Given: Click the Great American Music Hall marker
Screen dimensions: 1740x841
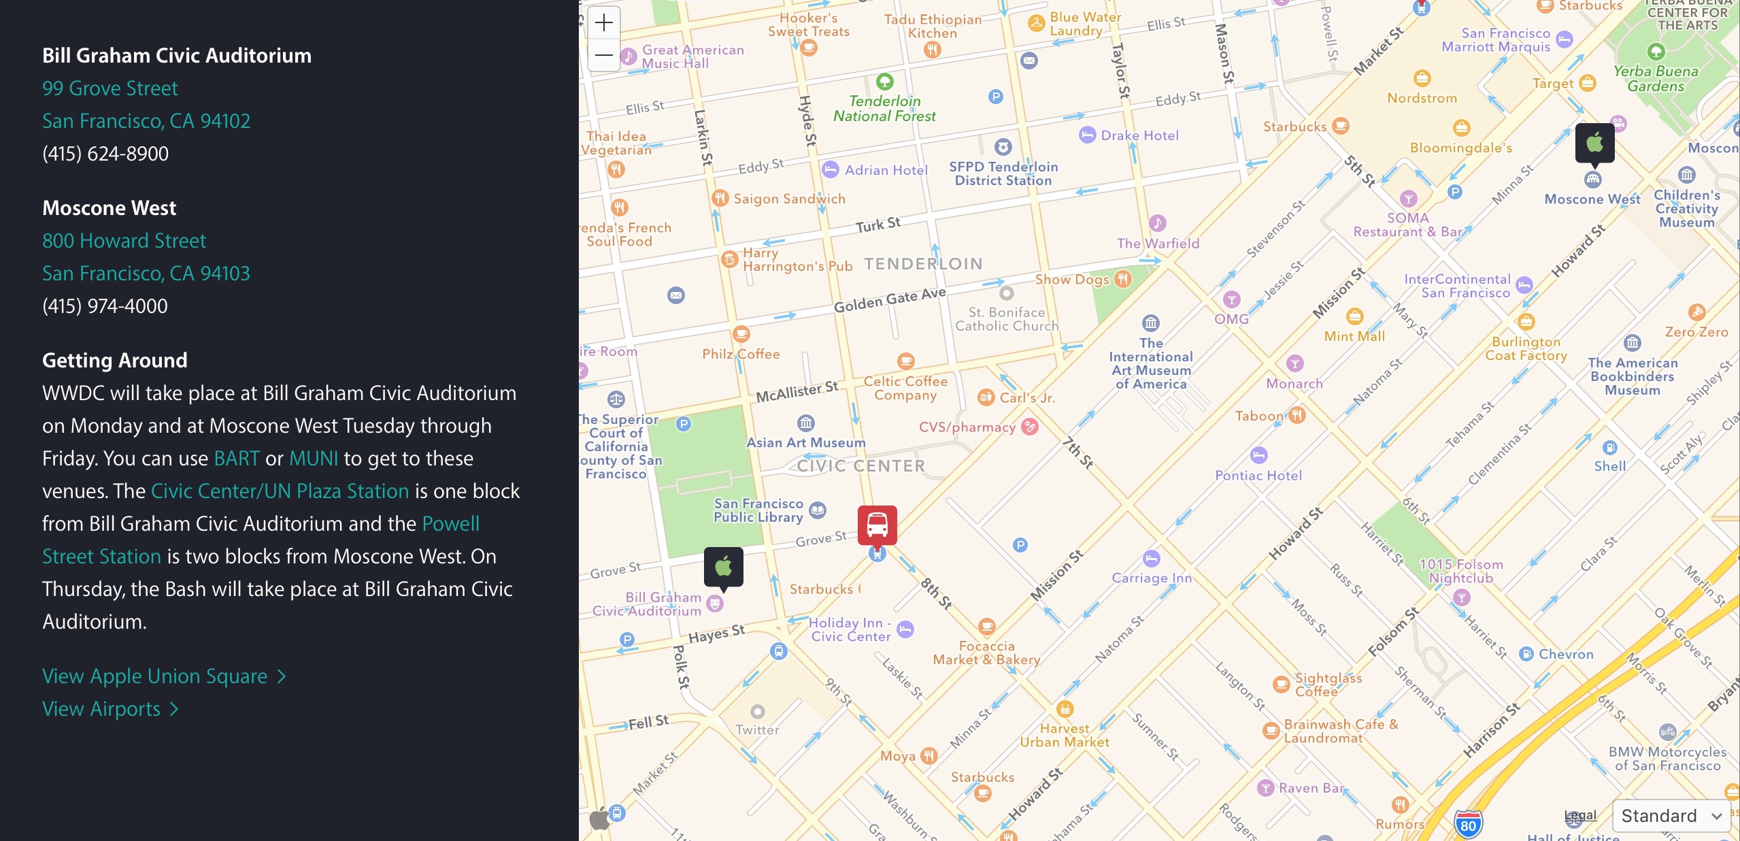Looking at the screenshot, I should (x=629, y=56).
